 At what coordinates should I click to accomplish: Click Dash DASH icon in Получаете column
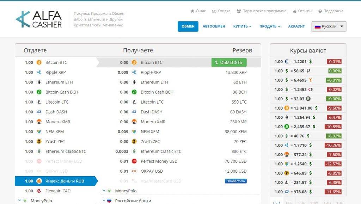pos(134,112)
